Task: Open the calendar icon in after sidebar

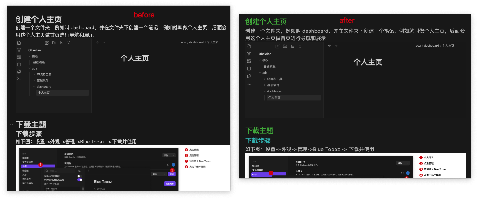Action: pyautogui.click(x=249, y=68)
